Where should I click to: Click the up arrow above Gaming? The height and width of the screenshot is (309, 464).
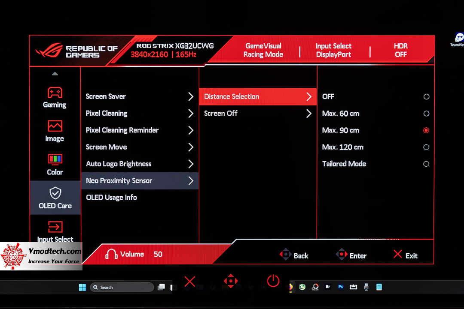pos(55,74)
